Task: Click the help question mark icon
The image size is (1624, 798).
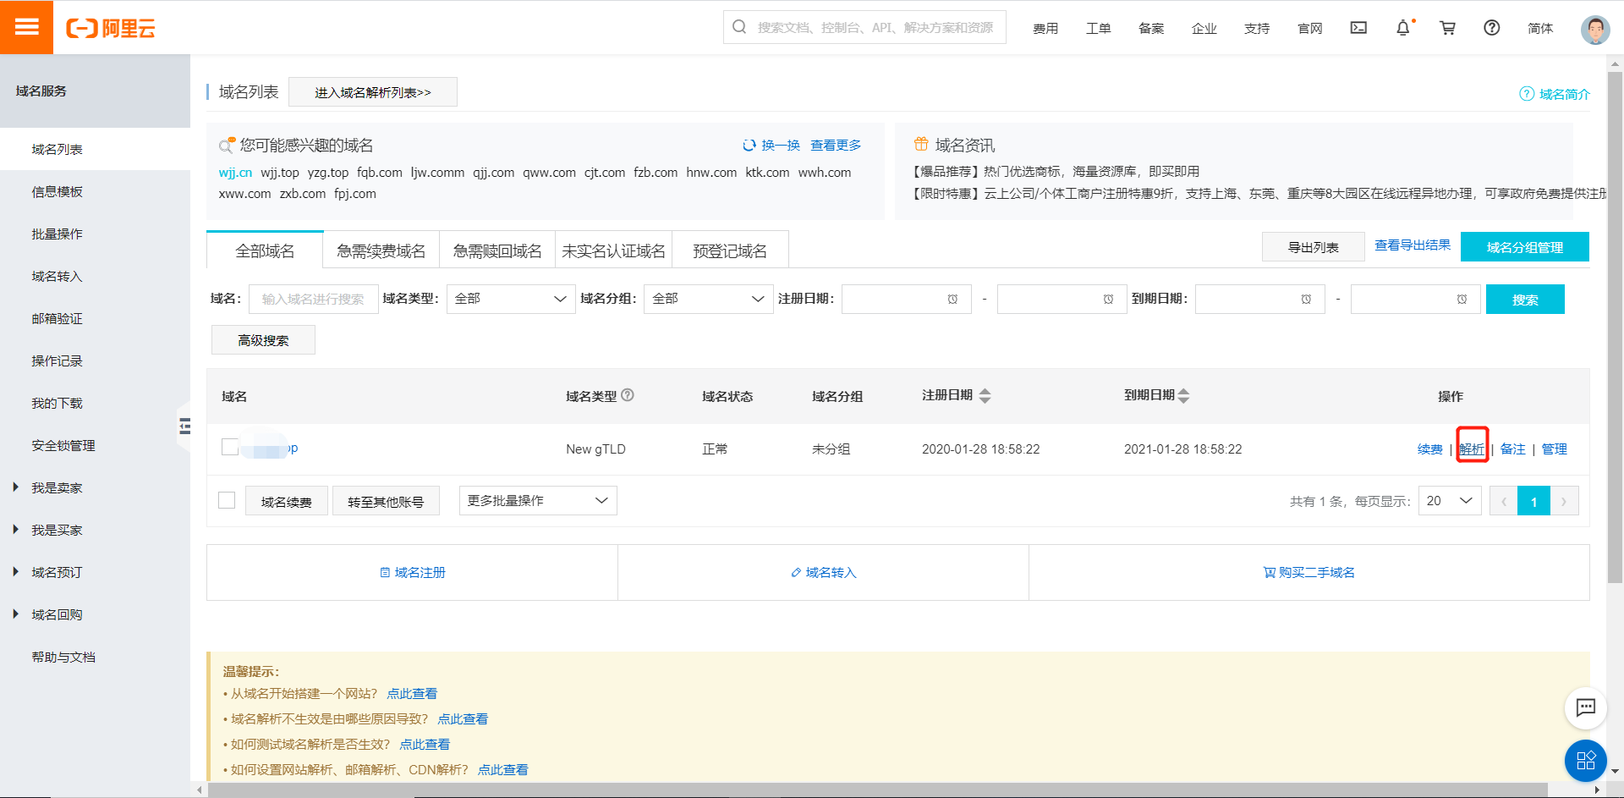Action: point(1490,28)
